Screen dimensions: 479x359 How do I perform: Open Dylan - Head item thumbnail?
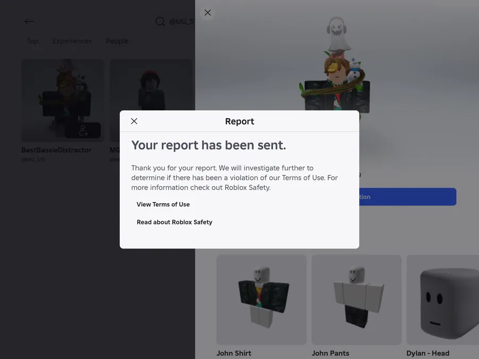tap(443, 300)
